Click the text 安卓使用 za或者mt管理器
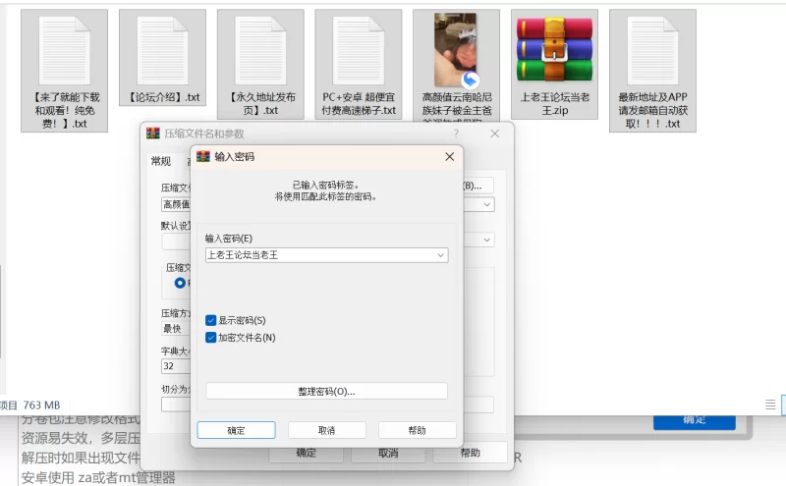This screenshot has height=486, width=786. 98,477
